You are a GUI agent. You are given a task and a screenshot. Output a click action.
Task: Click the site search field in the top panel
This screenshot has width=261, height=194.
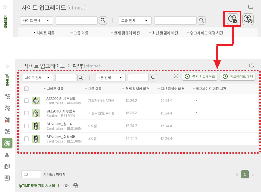(x=77, y=20)
